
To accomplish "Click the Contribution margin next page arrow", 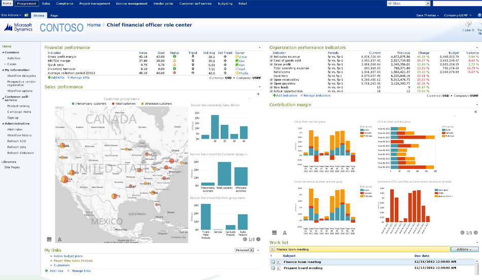I will [475, 233].
